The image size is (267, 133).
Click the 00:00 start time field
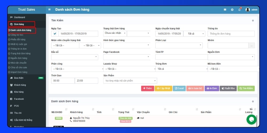click(63, 81)
